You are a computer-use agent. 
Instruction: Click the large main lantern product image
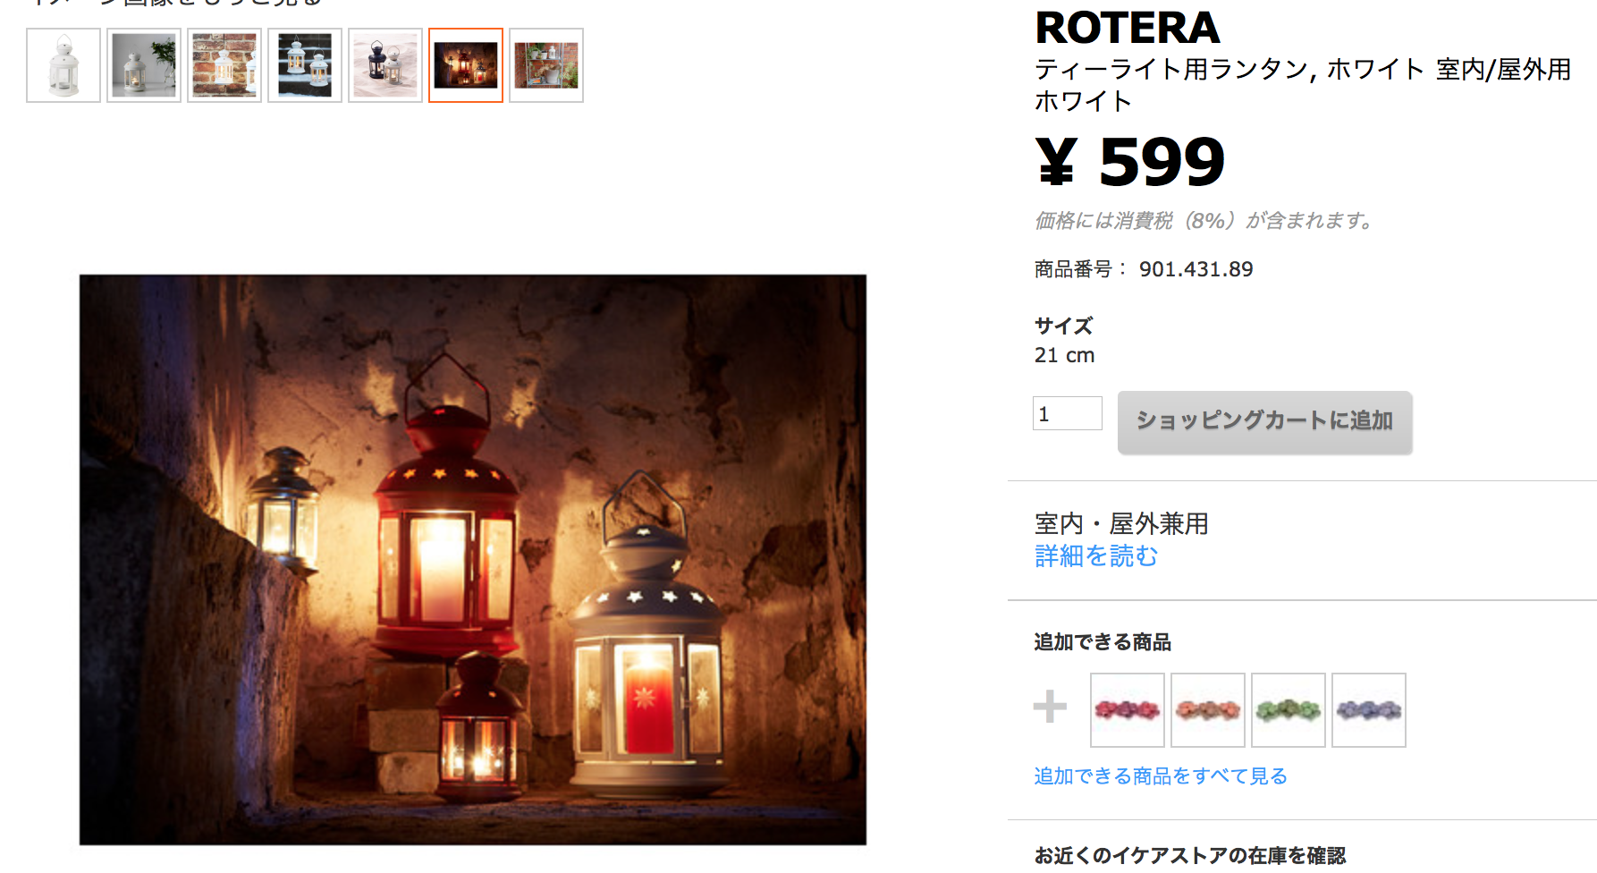pyautogui.click(x=473, y=560)
